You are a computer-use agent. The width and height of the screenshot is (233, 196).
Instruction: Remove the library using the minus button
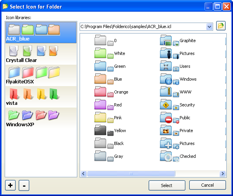[x=24, y=185]
